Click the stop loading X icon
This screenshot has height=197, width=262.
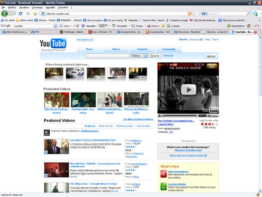point(28,13)
